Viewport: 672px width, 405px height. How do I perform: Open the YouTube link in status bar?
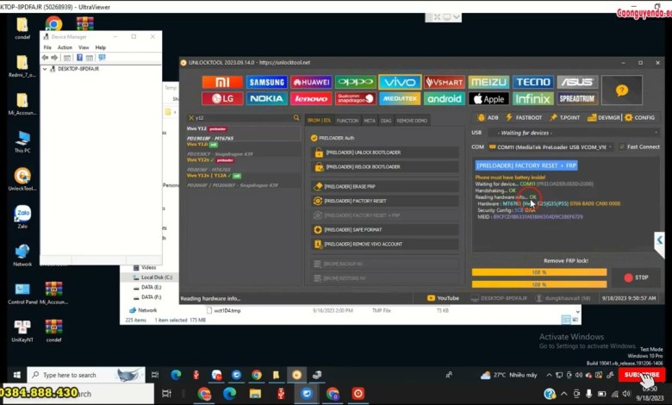(x=443, y=298)
